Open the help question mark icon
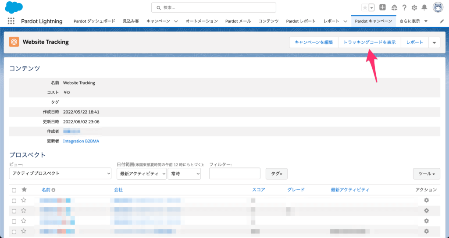 pyautogui.click(x=404, y=8)
